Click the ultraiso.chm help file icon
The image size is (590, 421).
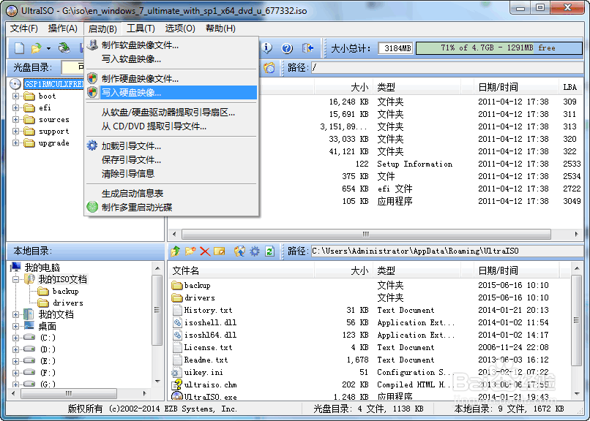point(177,384)
